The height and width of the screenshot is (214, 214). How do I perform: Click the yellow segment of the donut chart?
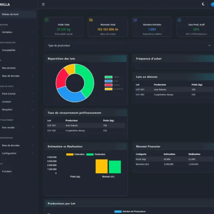70,69
